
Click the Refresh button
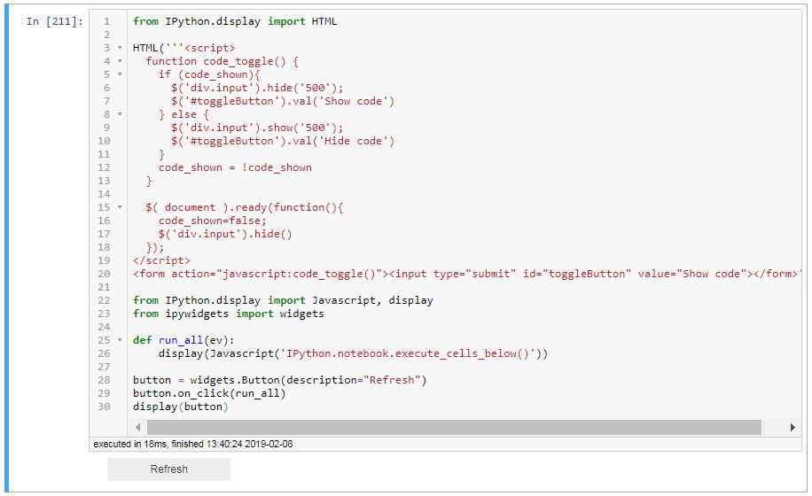[168, 469]
